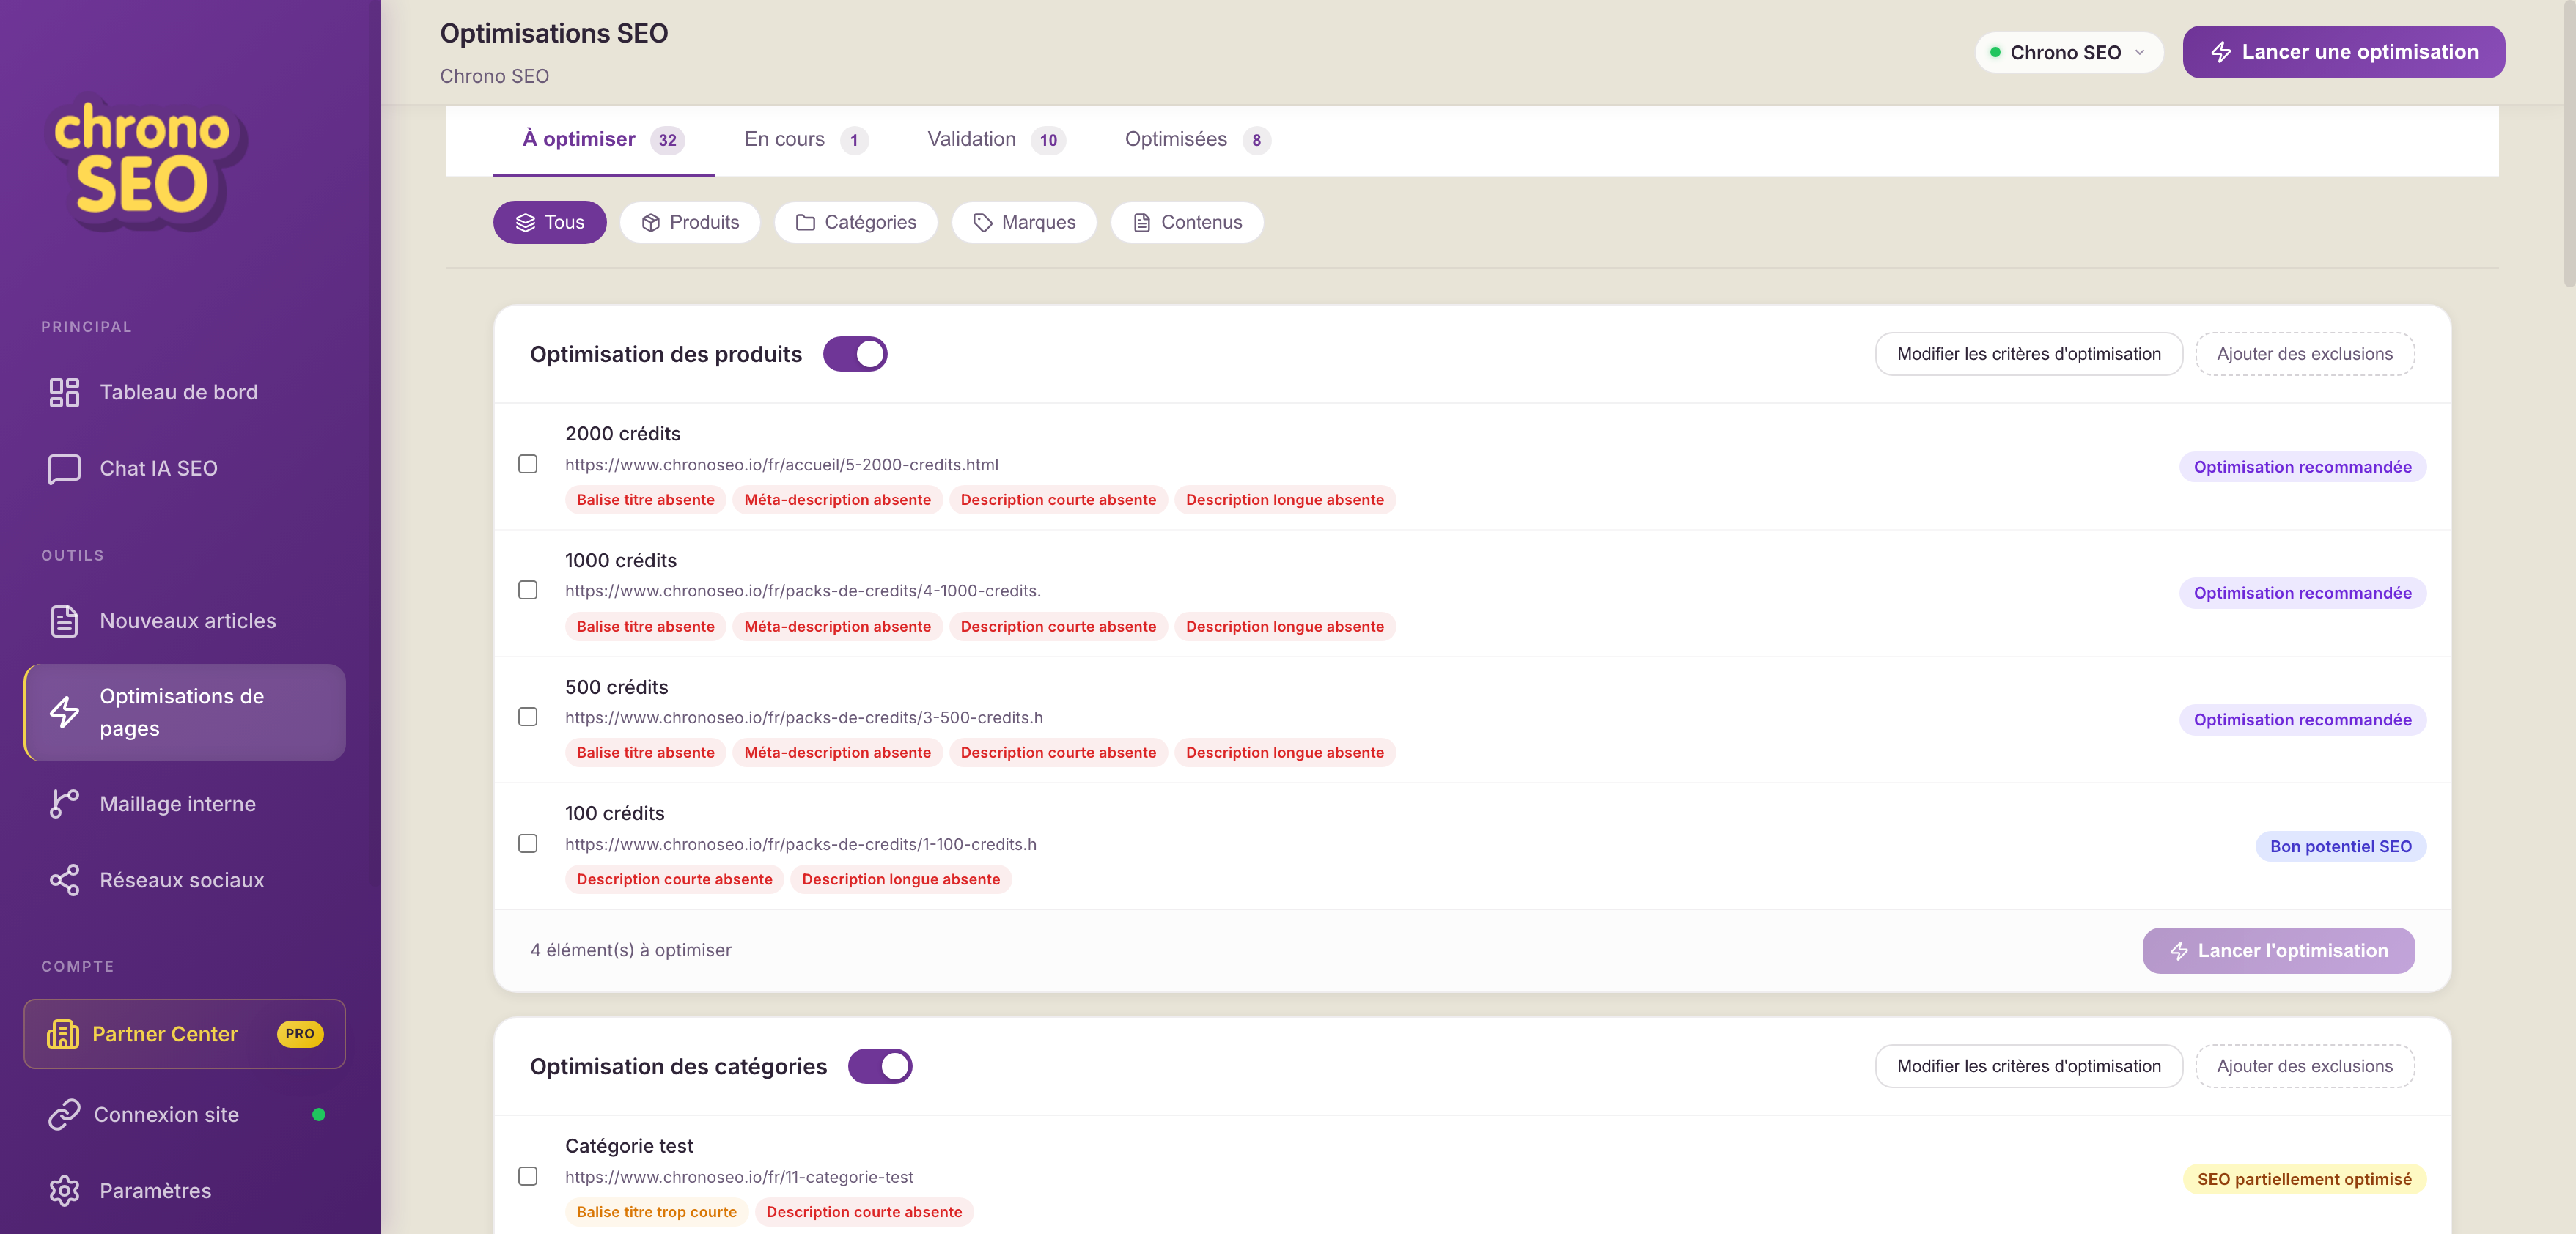2576x1234 pixels.
Task: Open Tableau de bord menu item
Action: (x=185, y=393)
